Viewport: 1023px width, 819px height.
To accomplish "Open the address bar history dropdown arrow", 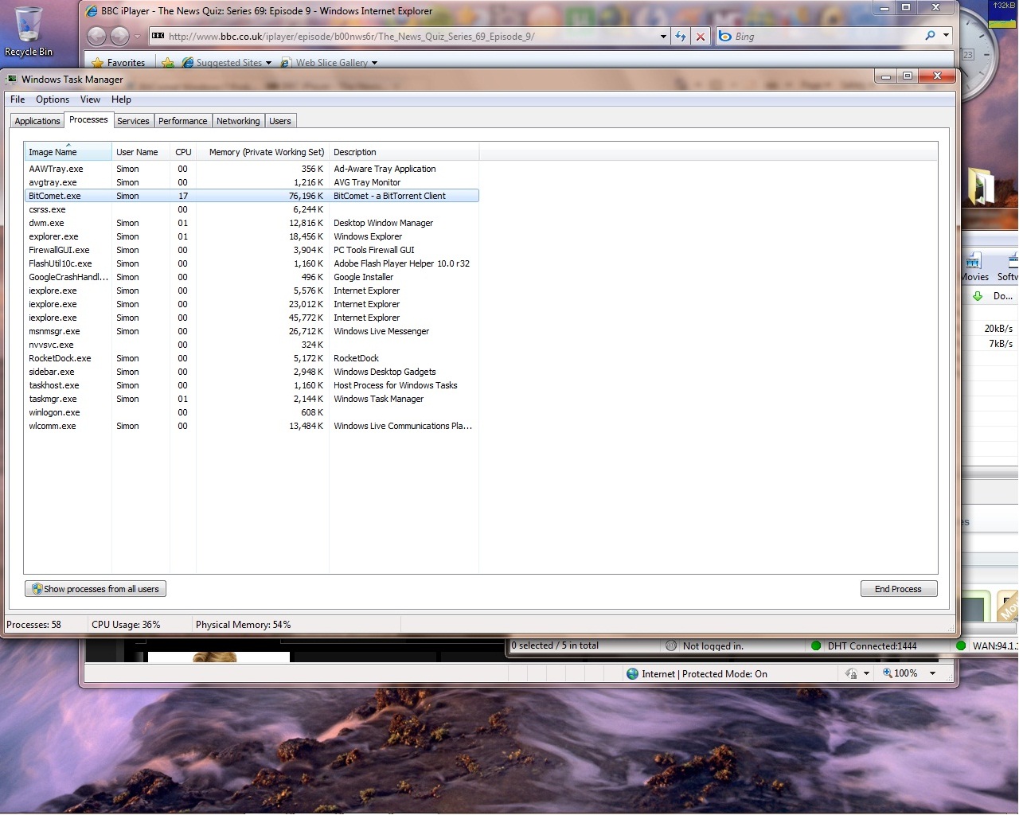I will tap(663, 36).
